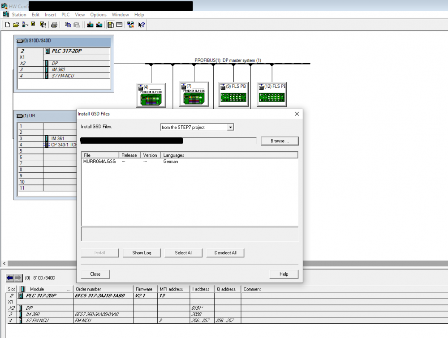Viewport: 448px width, 338px height.
Task: Click the Upload to PG icon
Action: 99,25
